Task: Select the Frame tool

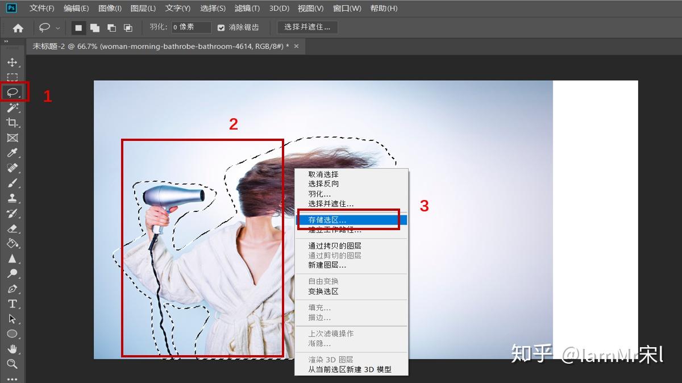Action: [13, 138]
